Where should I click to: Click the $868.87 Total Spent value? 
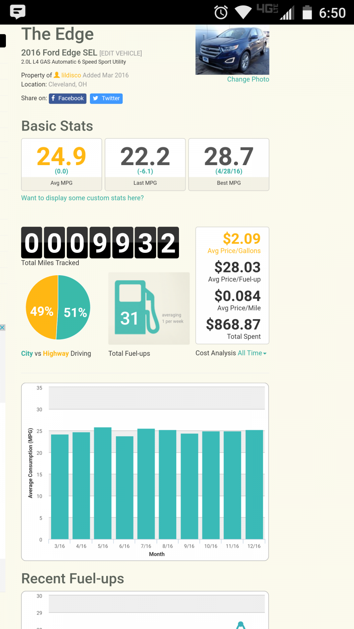[233, 325]
